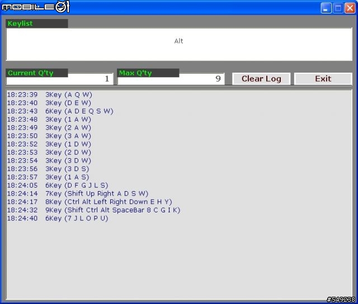
Task: Minimize the key test window
Action: [326, 8]
